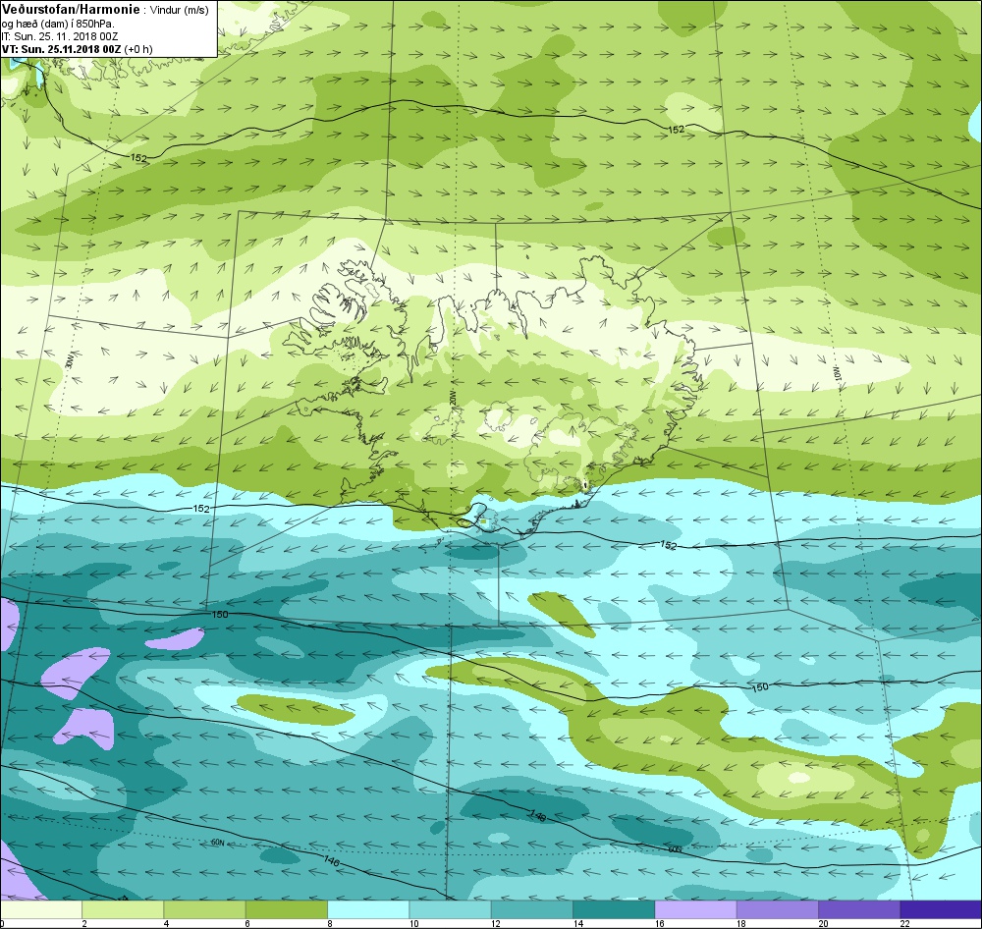This screenshot has width=982, height=929.
Task: Click the 14–16 m/s dark teal swatch
Action: pyautogui.click(x=614, y=908)
